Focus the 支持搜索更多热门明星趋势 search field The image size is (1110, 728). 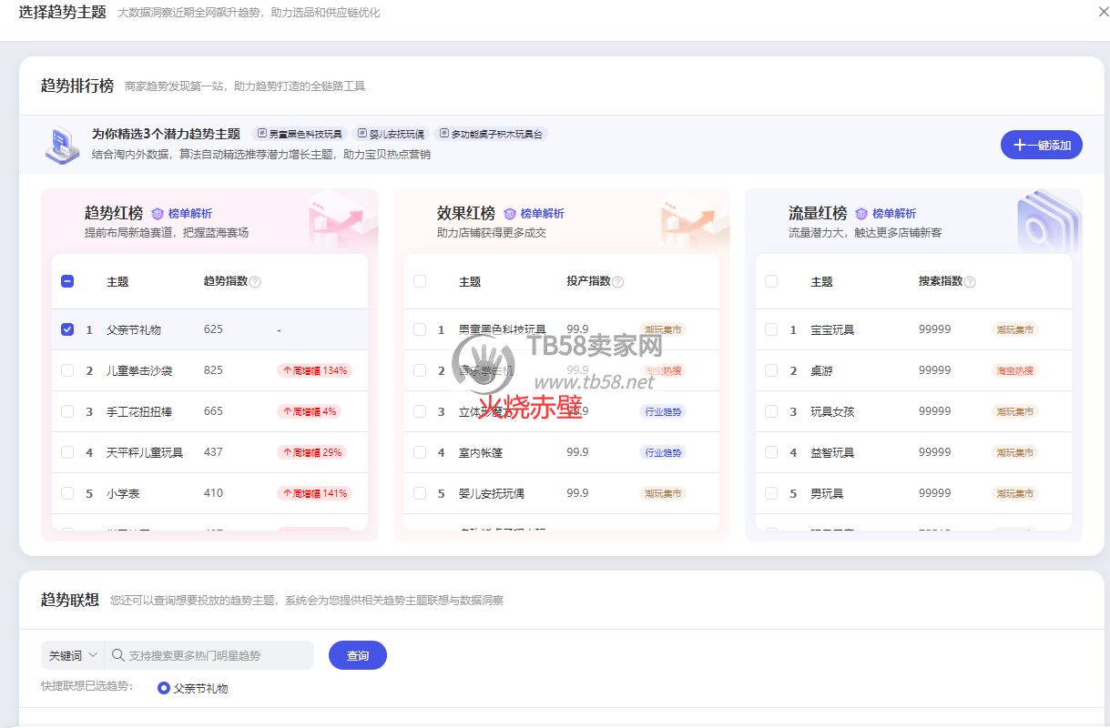209,655
